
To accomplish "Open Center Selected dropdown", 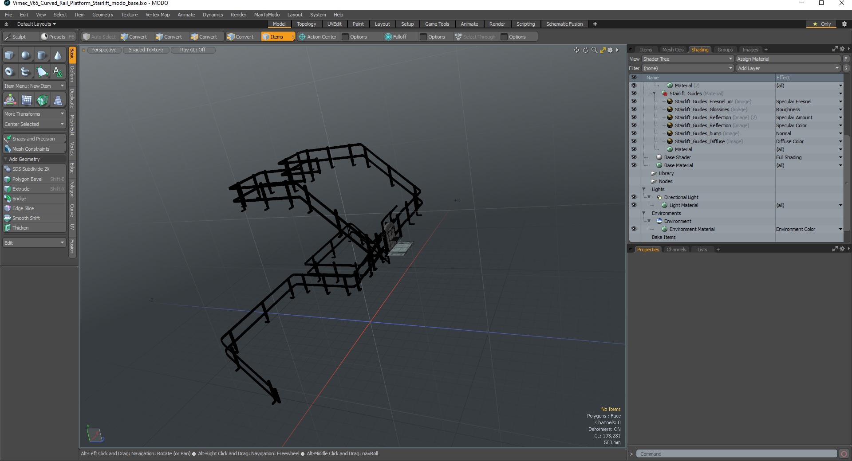I will (35, 124).
